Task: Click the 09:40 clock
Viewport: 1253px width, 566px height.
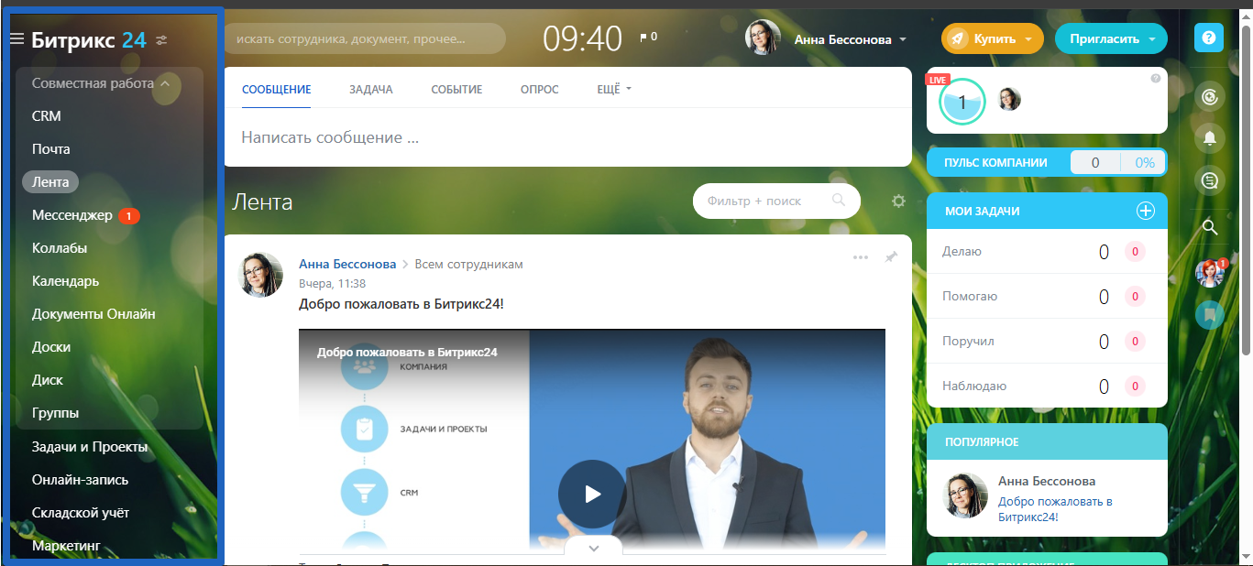Action: pyautogui.click(x=583, y=38)
